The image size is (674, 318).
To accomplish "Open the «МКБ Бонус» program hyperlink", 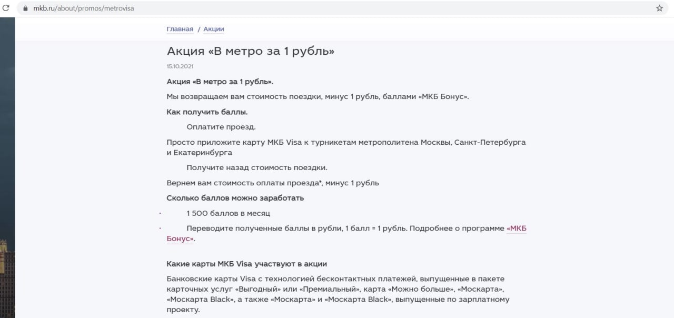I will point(516,228).
